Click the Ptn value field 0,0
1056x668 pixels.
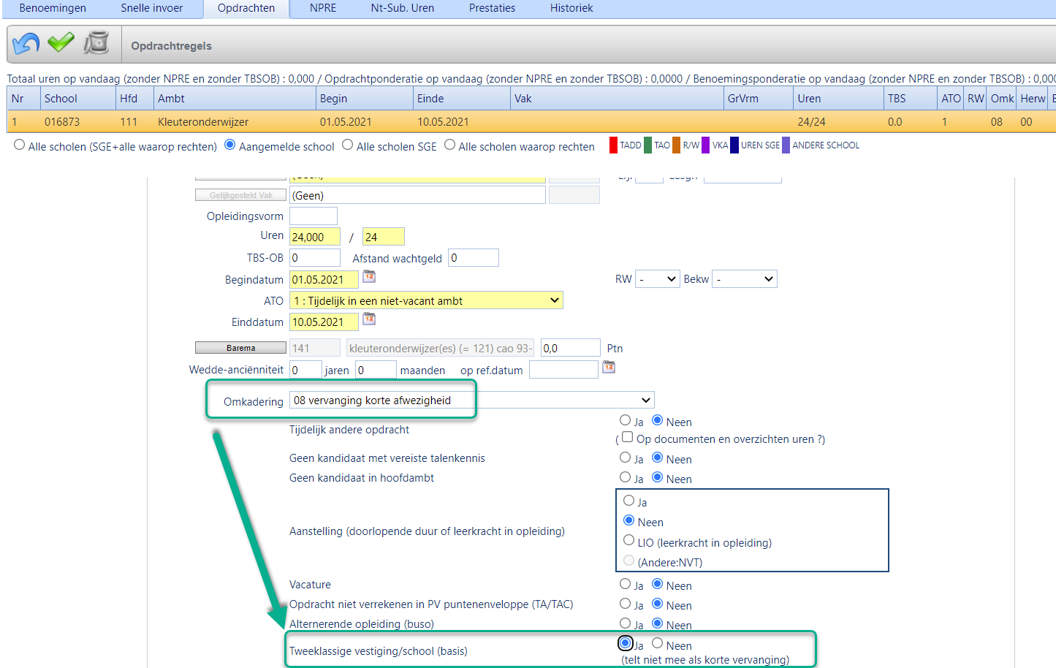pyautogui.click(x=571, y=348)
